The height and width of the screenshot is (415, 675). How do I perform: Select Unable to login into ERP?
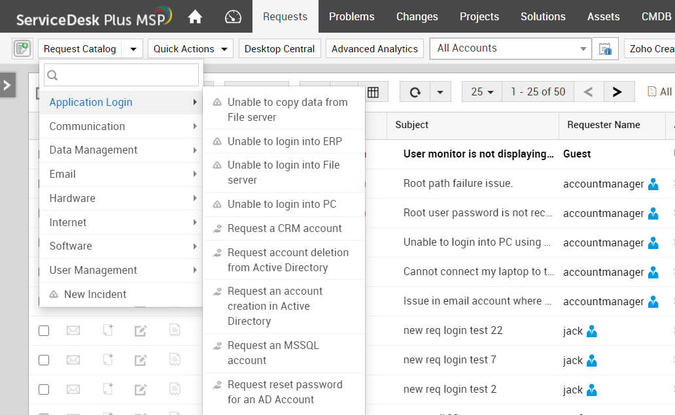(x=284, y=141)
